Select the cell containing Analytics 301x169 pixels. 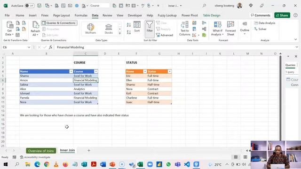[86, 89]
